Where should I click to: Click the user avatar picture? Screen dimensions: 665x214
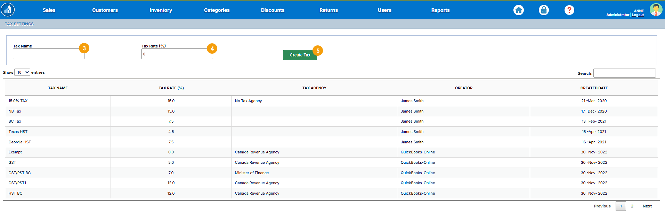[x=656, y=10]
